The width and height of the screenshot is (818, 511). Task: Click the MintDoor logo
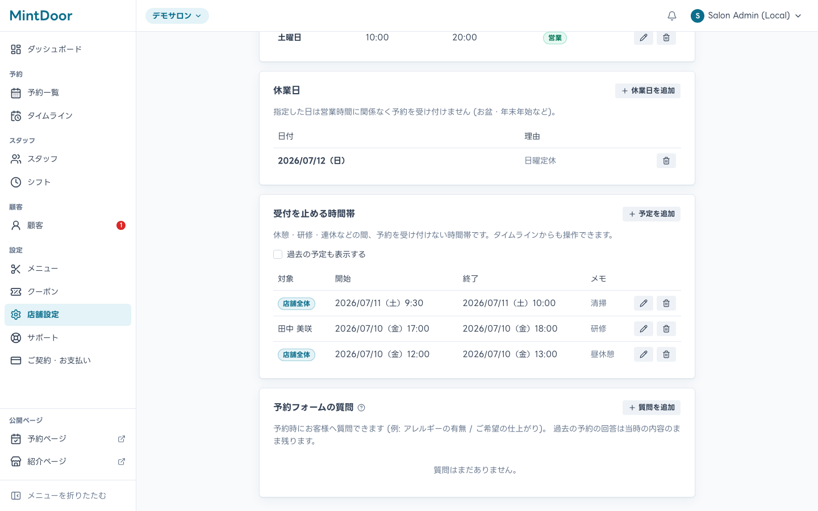tap(41, 15)
